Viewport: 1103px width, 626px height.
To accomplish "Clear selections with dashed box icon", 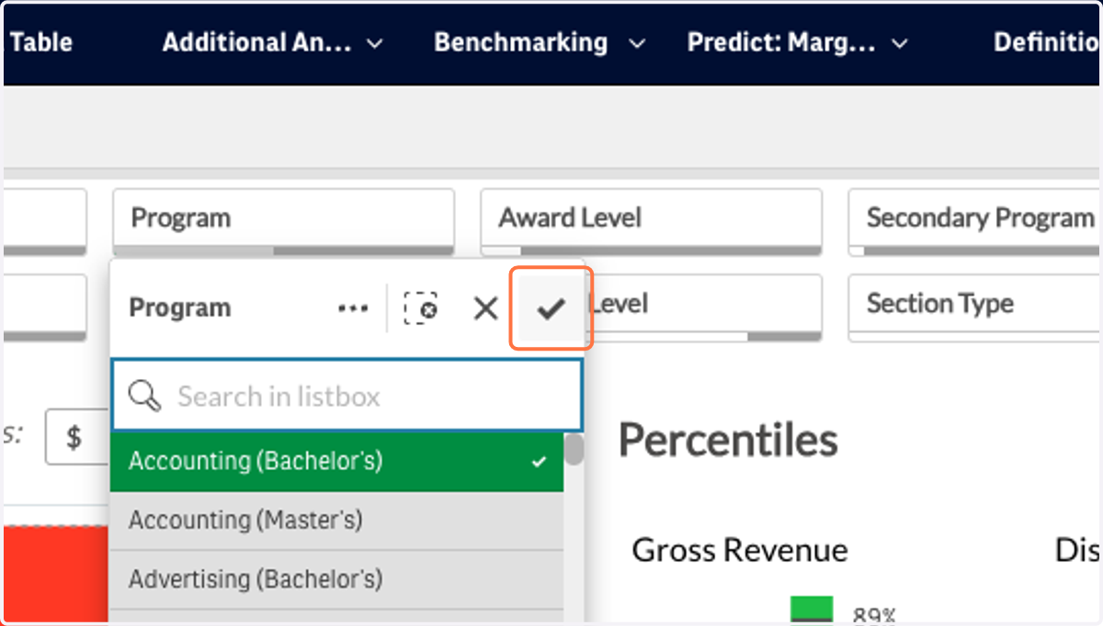I will click(x=420, y=308).
